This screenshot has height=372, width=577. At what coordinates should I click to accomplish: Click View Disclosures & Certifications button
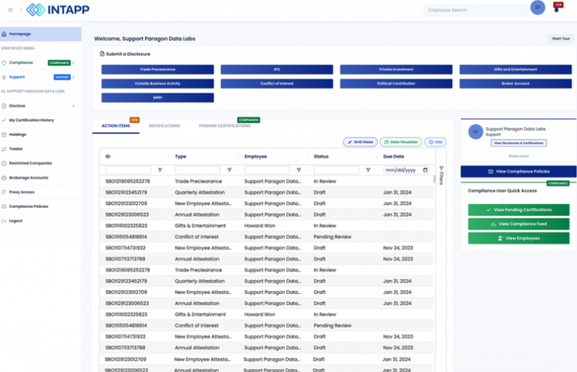(x=519, y=143)
